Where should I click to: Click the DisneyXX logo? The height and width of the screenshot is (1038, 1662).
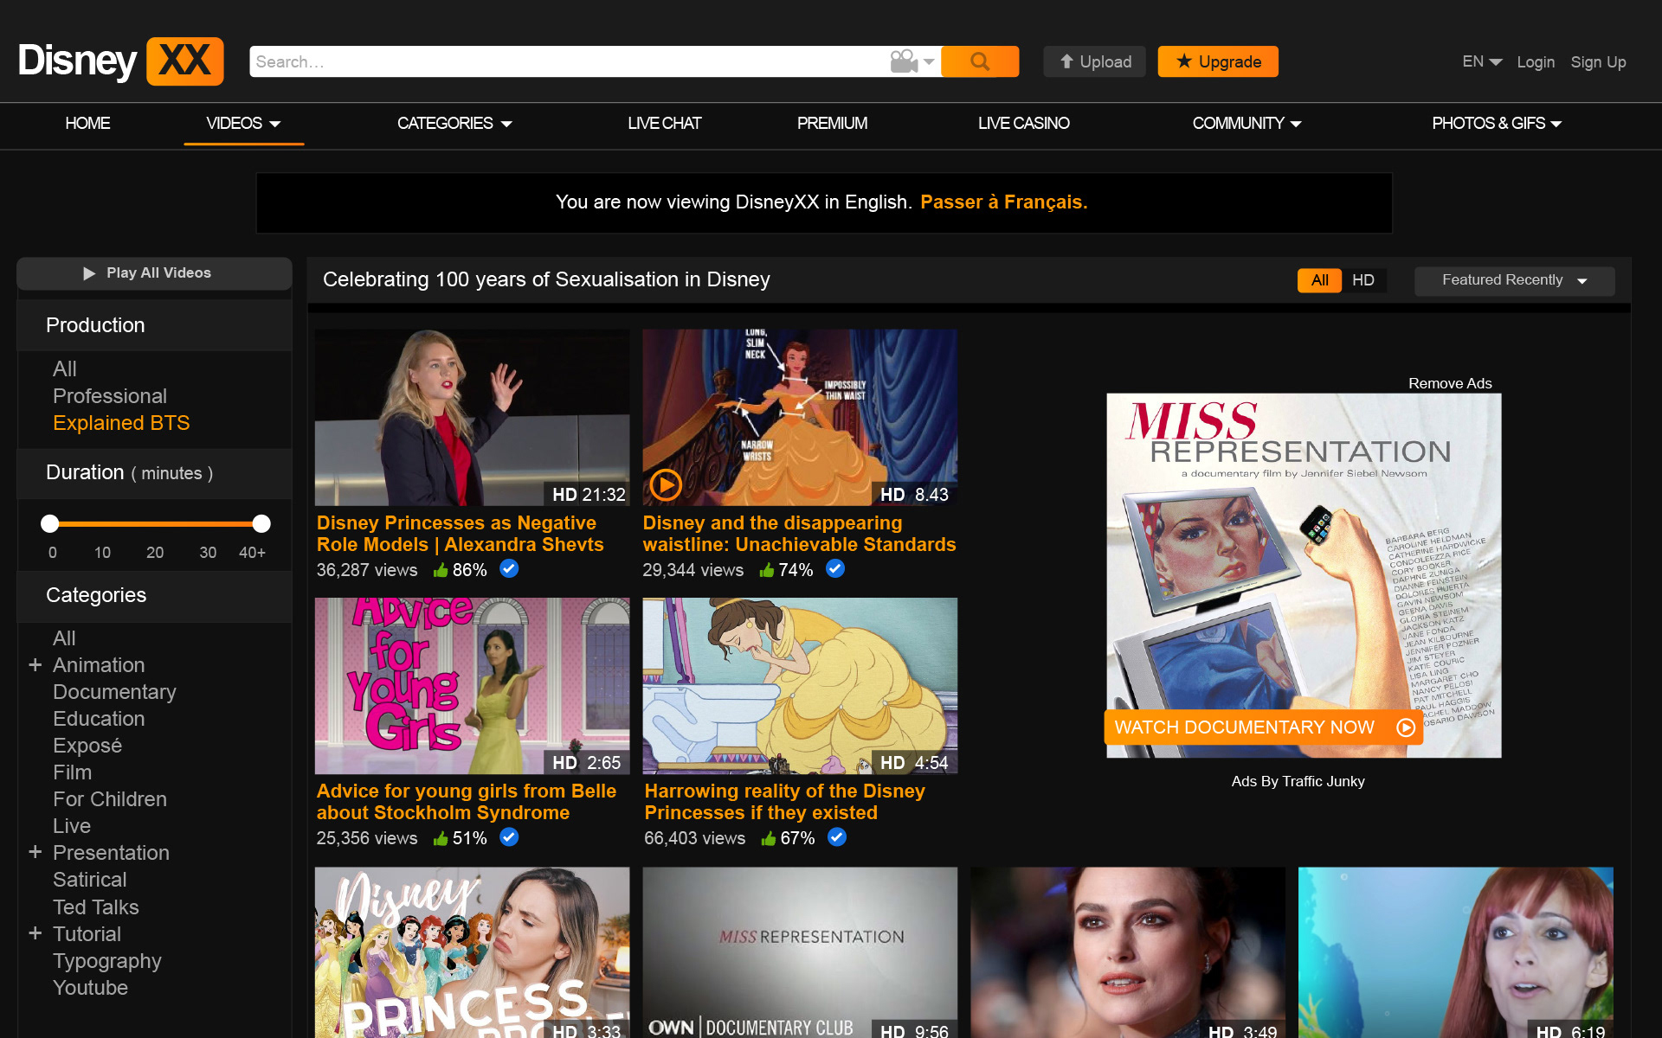120,61
